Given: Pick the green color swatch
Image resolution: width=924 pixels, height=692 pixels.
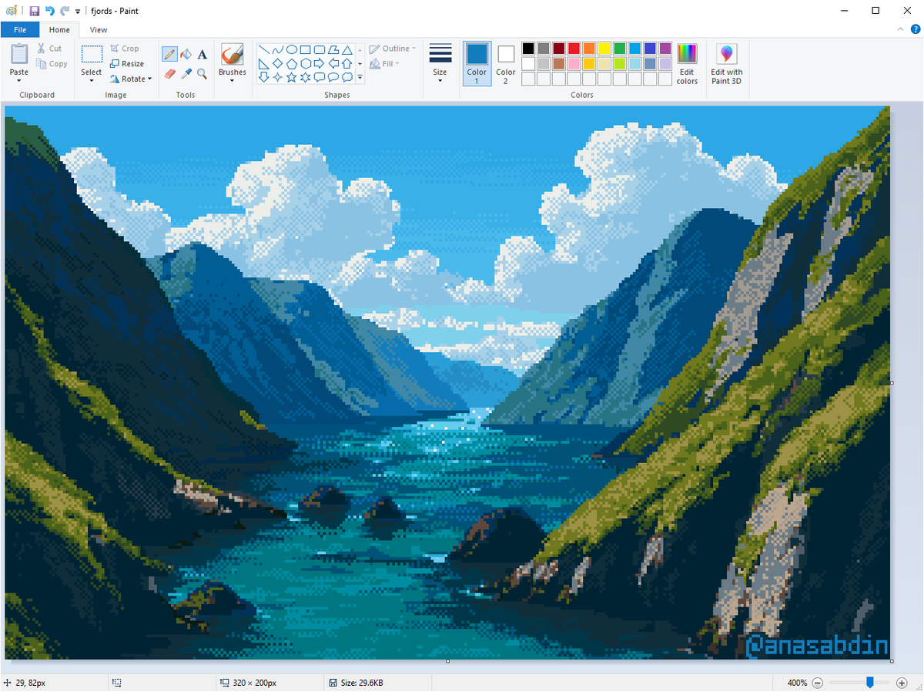Looking at the screenshot, I should point(620,49).
